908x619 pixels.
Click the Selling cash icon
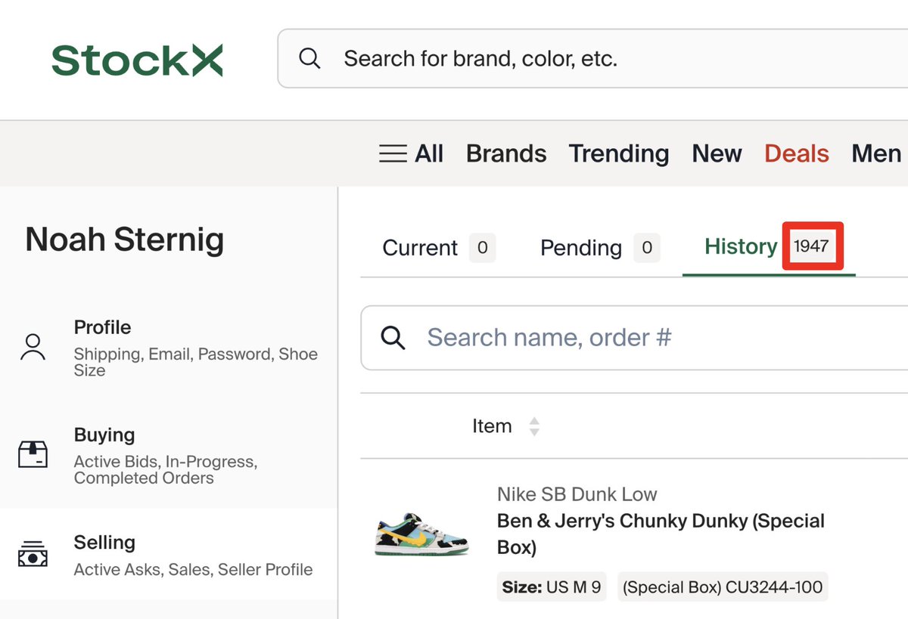[x=33, y=555]
